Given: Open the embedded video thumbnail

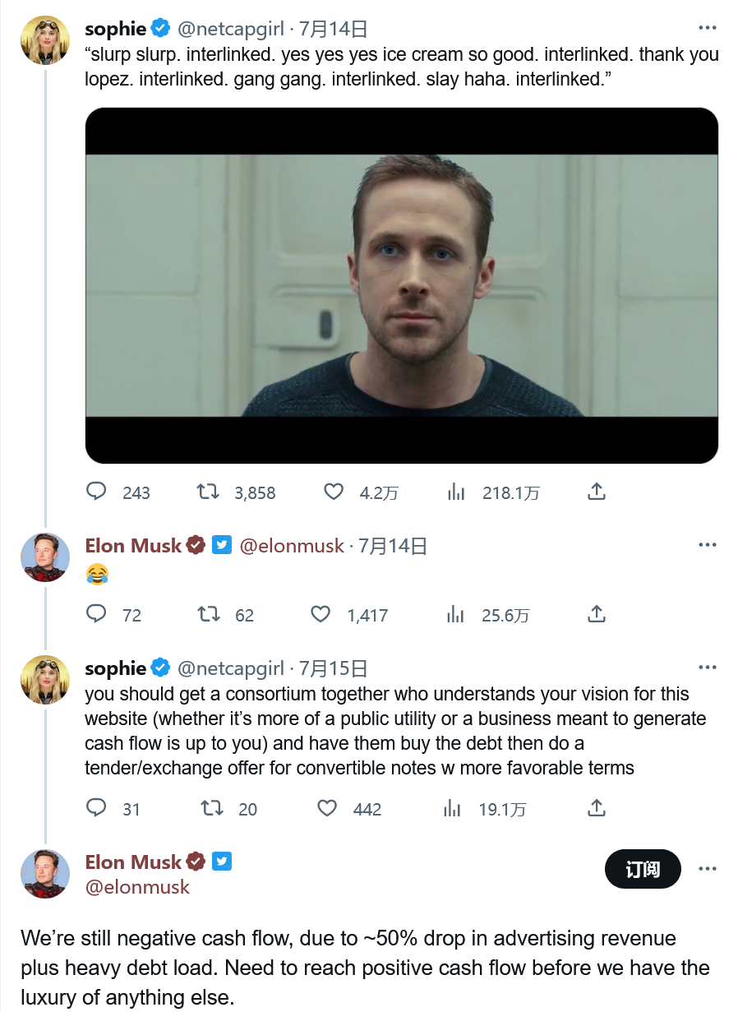Looking at the screenshot, I should click(x=401, y=284).
